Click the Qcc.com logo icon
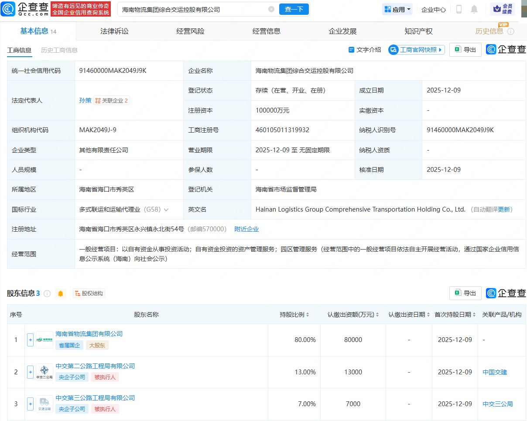The width and height of the screenshot is (527, 421). [x=9, y=9]
